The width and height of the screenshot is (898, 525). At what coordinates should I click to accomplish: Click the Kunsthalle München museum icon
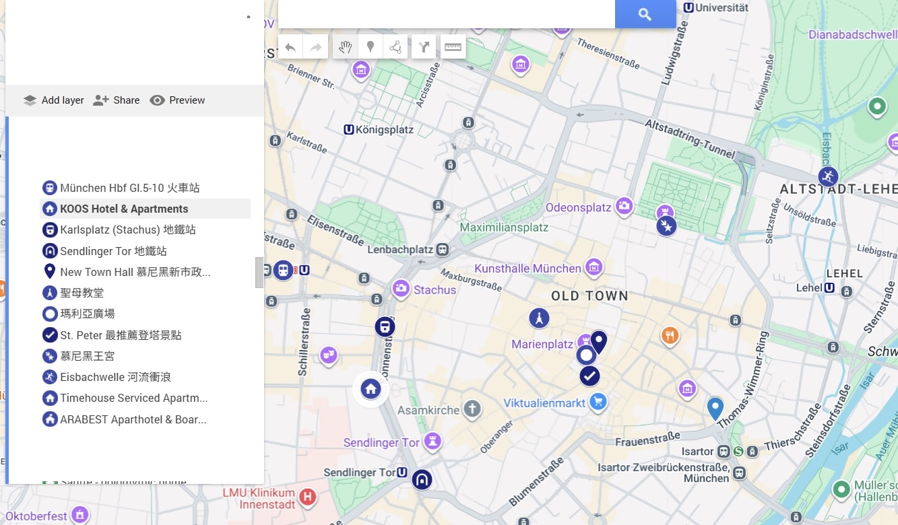click(594, 267)
